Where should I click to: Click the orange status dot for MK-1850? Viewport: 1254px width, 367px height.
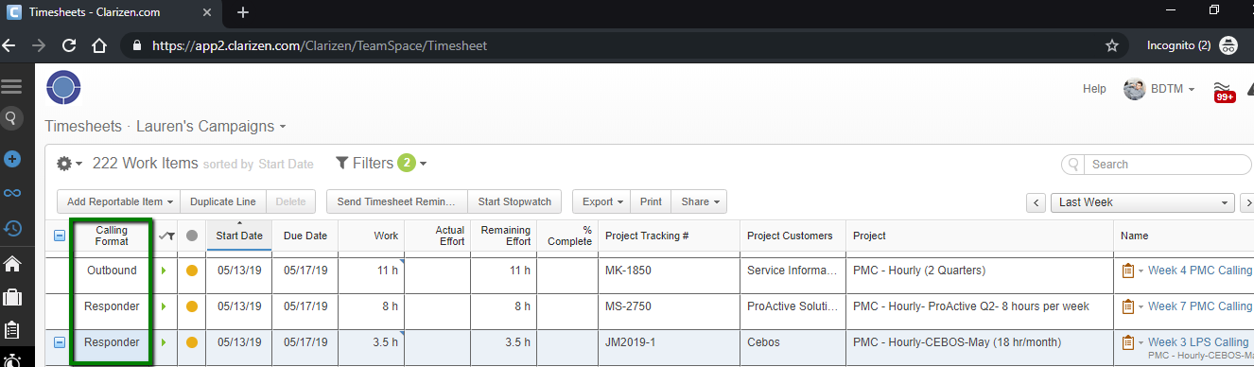pyautogui.click(x=192, y=271)
